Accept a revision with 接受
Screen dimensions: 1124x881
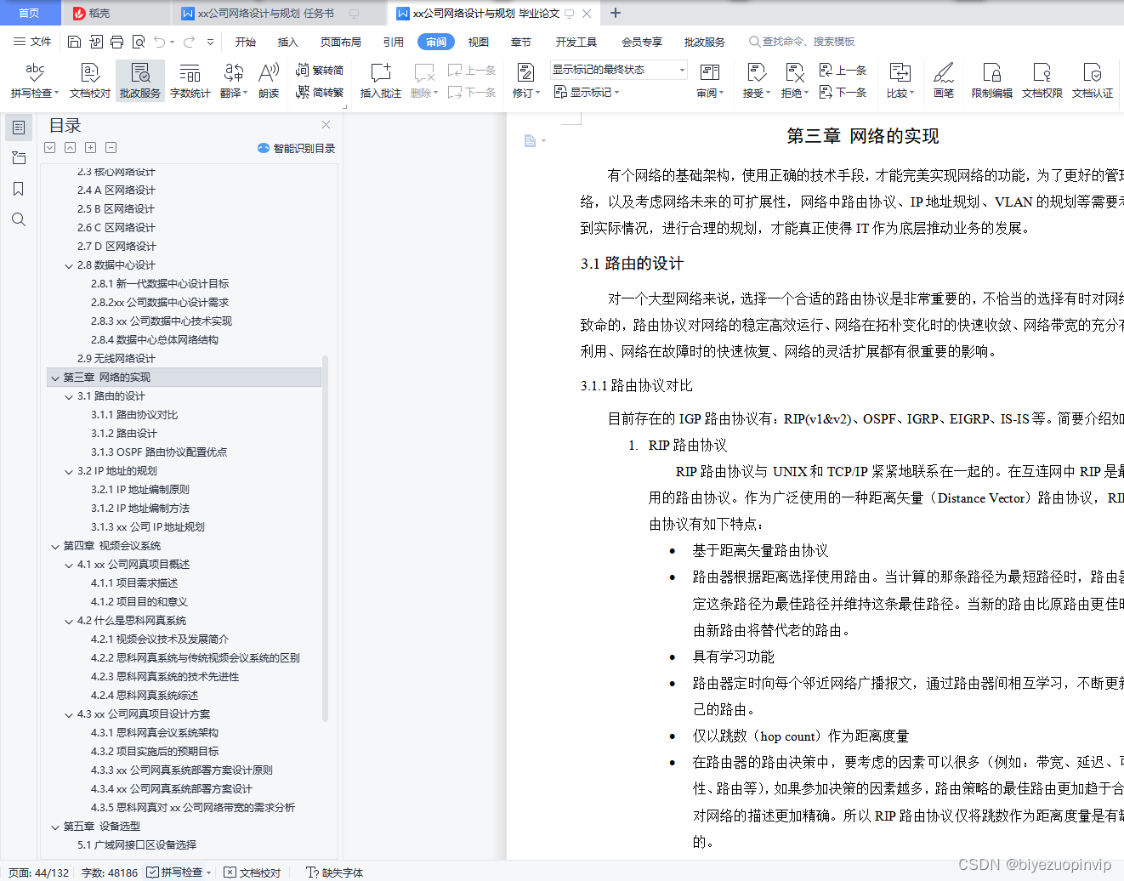click(756, 81)
